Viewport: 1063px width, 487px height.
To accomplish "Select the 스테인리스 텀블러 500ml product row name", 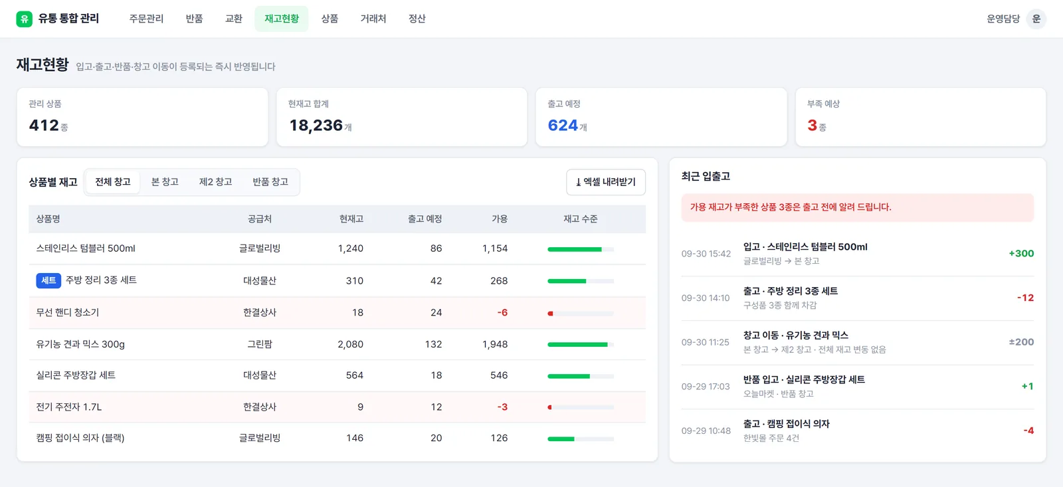I will pos(86,248).
